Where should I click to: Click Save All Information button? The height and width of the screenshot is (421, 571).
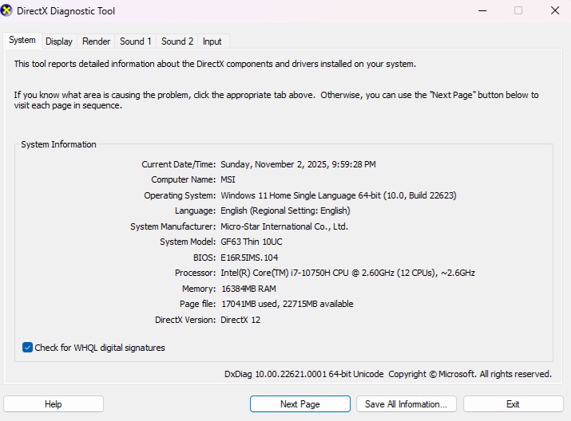click(x=406, y=404)
